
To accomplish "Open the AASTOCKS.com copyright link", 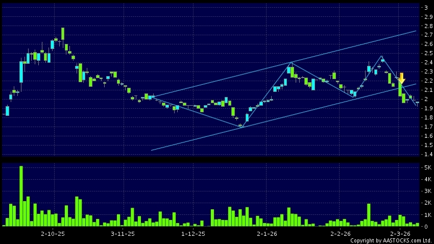I will point(391,240).
